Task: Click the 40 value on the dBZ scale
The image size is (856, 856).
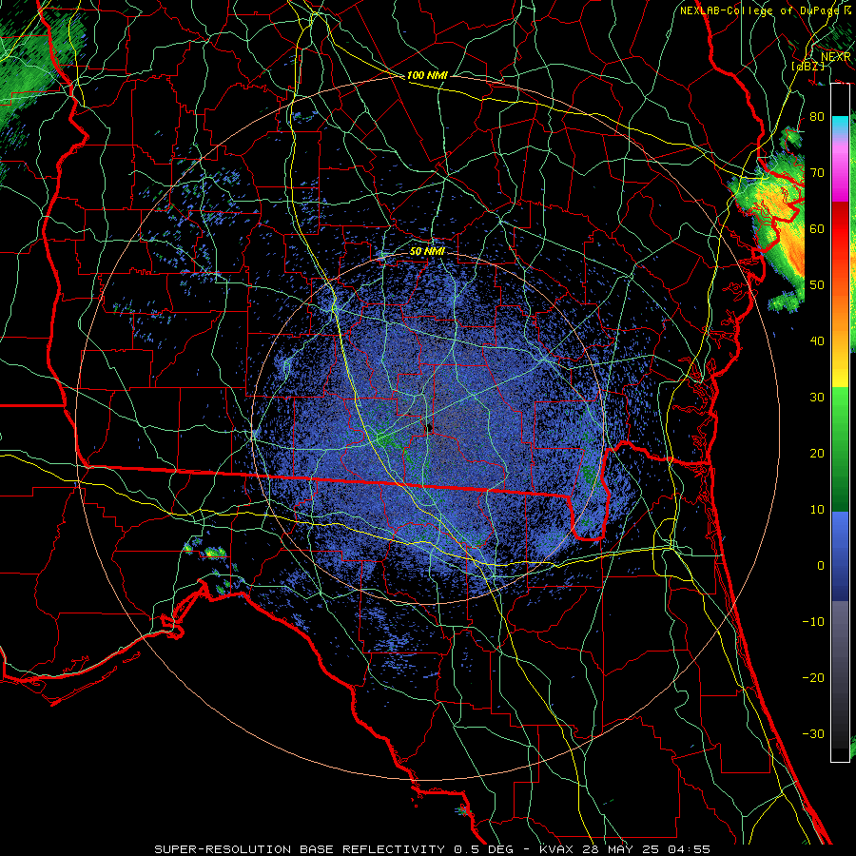Action: pos(817,341)
